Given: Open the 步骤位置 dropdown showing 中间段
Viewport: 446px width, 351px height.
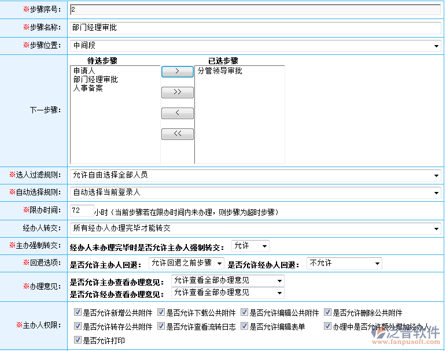Looking at the screenshot, I should 255,46.
